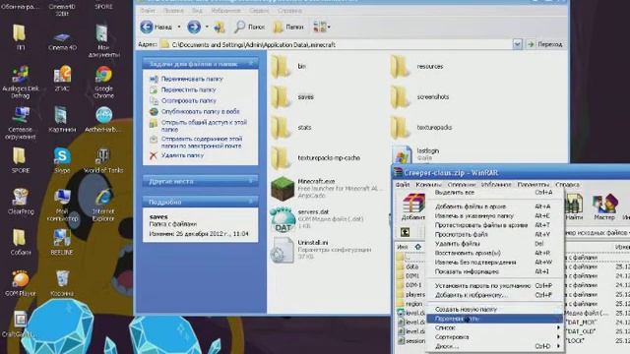630x354 pixels.
Task: Select the bin folder in Explorer
Action: coord(289,66)
